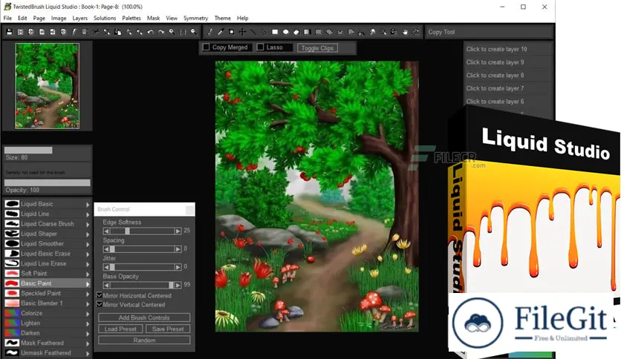Click the Colorize brush thumbnail
Image resolution: width=621 pixels, height=359 pixels.
click(x=12, y=313)
